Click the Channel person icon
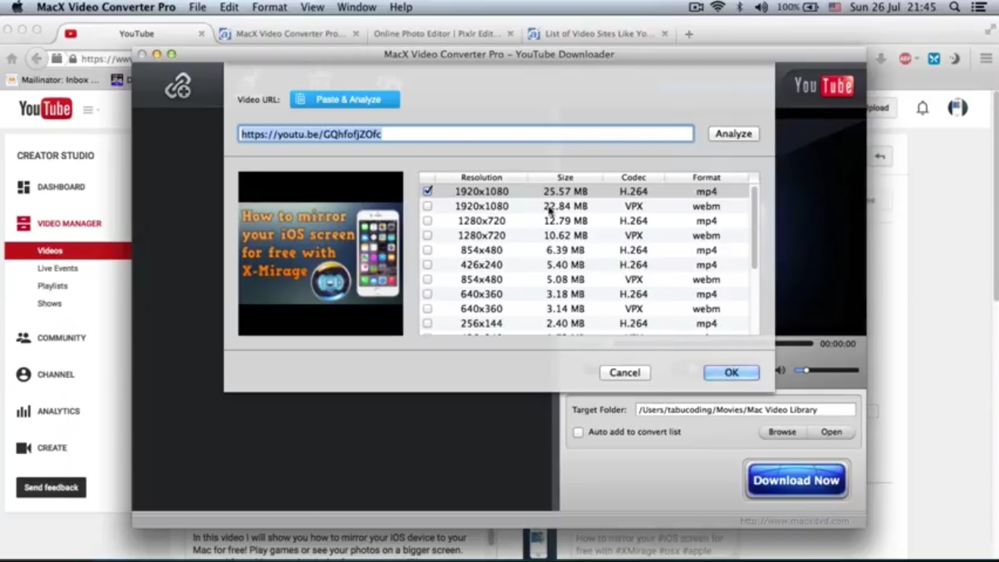 click(x=24, y=375)
